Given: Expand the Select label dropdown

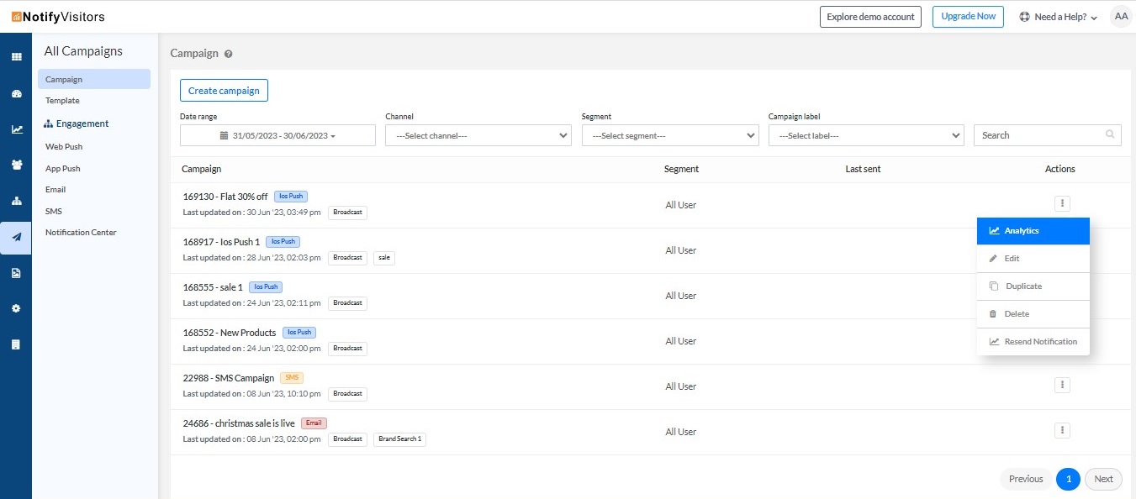Looking at the screenshot, I should pyautogui.click(x=866, y=135).
